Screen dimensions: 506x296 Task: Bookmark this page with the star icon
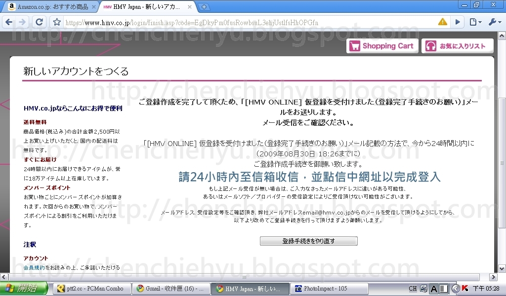[57, 22]
